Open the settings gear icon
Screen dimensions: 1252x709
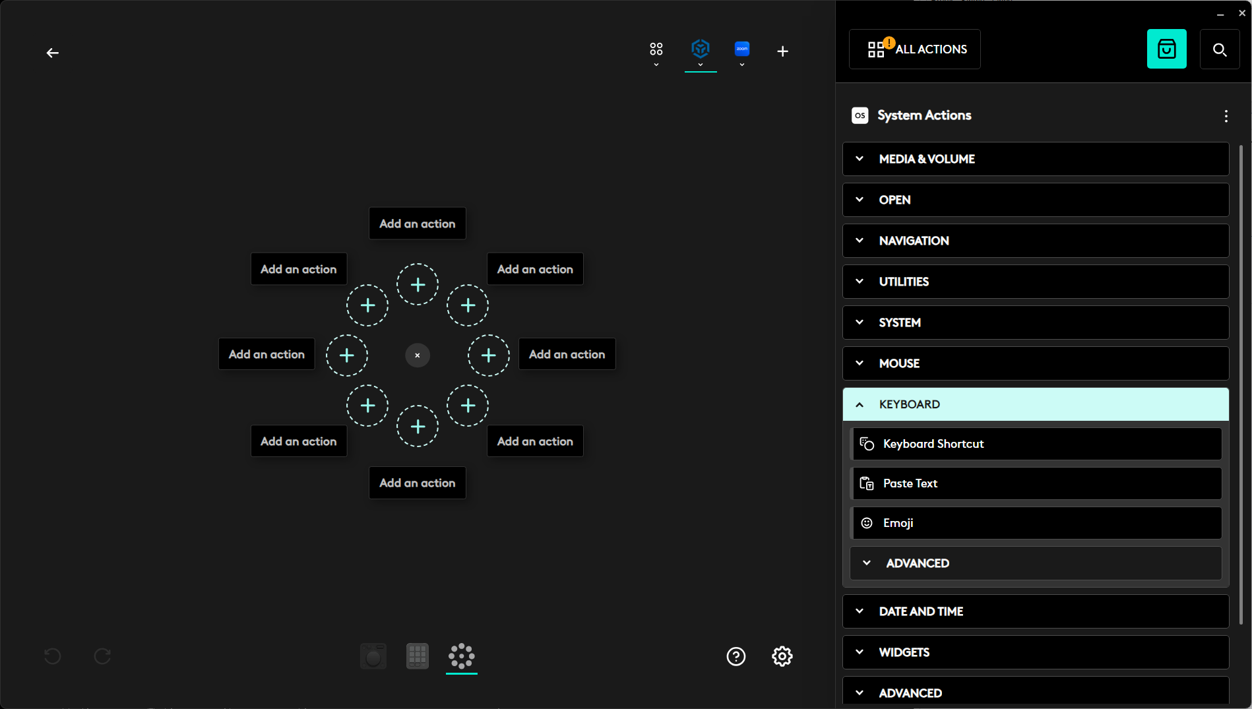pos(782,656)
